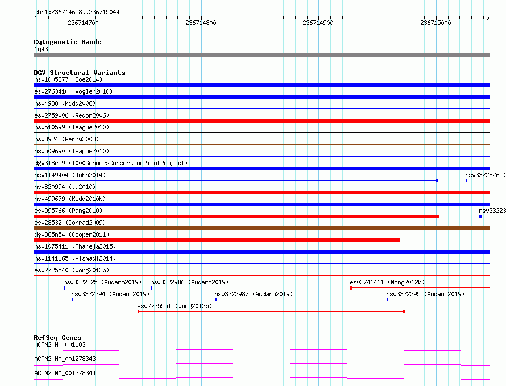Click the blue marker under nsv3322987
The width and height of the screenshot is (506, 386).
coord(216,300)
